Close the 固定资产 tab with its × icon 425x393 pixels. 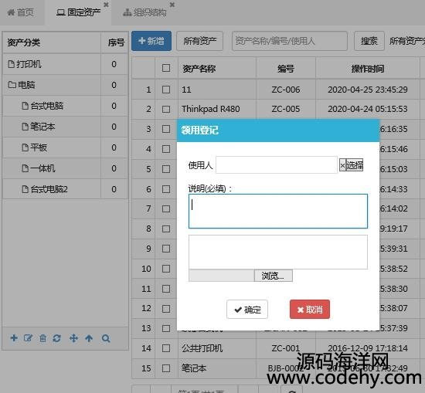tap(106, 5)
